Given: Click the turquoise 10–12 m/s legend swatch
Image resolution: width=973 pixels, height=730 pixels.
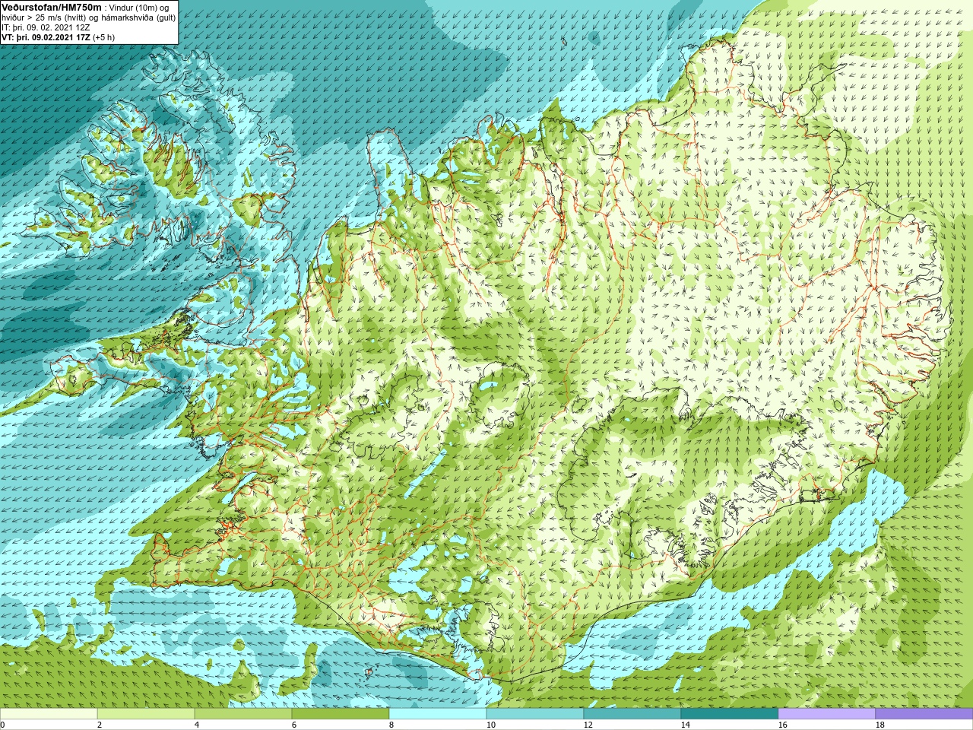Looking at the screenshot, I should 535,714.
